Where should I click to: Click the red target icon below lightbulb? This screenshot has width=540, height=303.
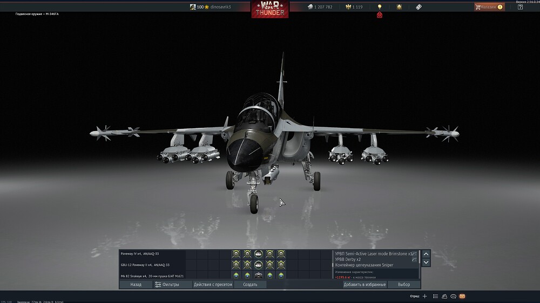tap(380, 15)
